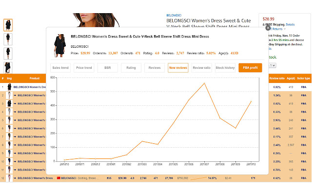312x195 pixels.
Task: Open the BELONGSCI brand link above the title
Action: 174,15
